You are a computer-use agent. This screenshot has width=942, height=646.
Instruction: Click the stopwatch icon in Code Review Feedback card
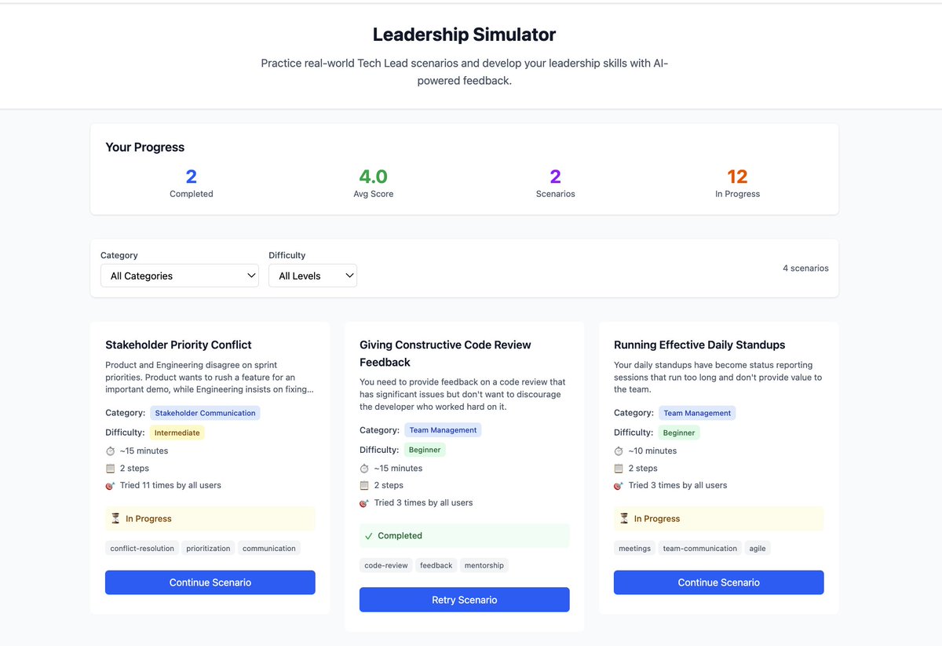364,469
